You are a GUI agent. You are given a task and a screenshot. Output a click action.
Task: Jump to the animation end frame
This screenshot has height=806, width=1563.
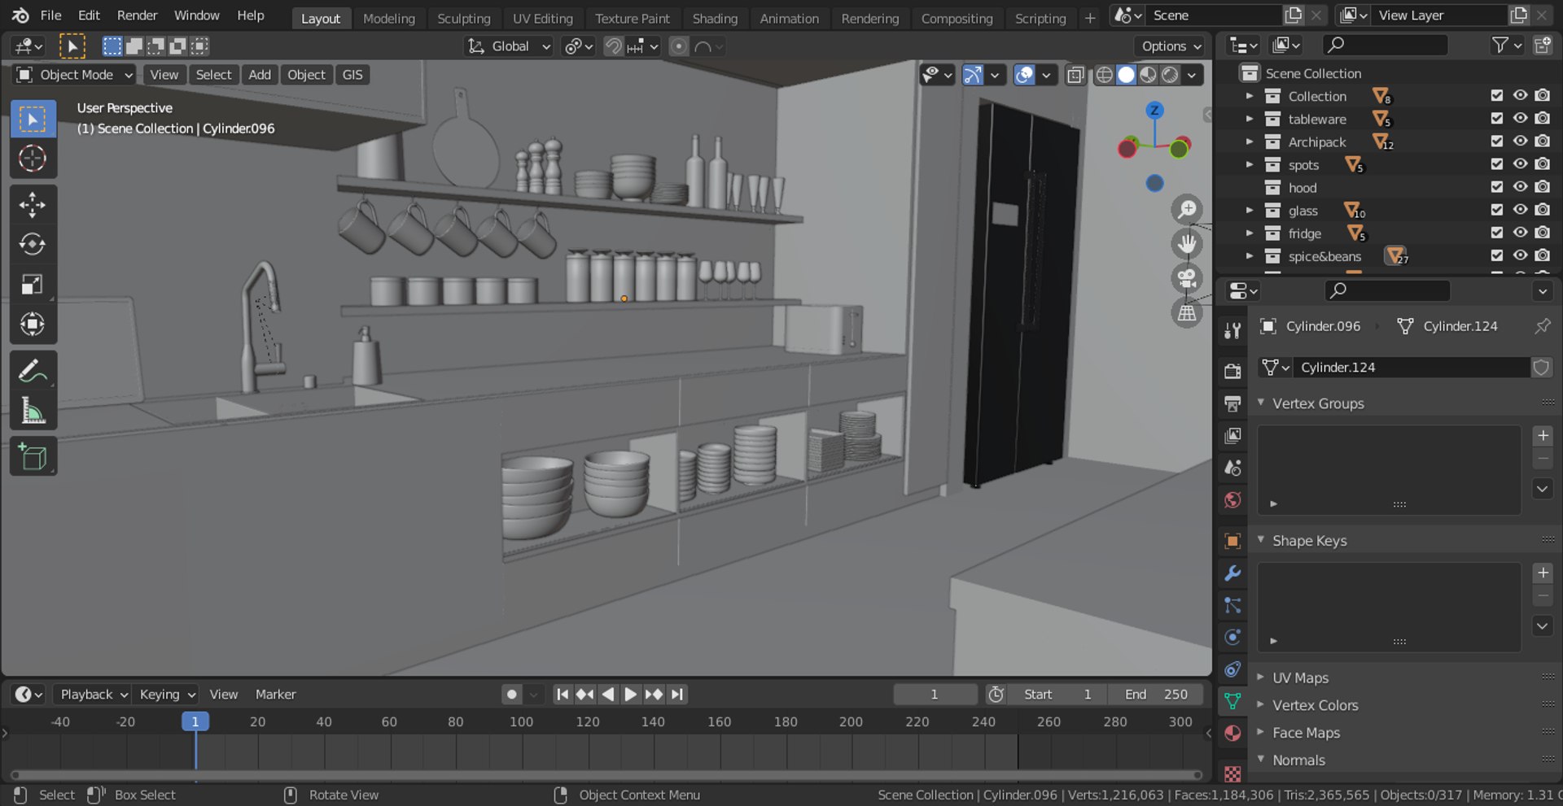click(x=677, y=695)
